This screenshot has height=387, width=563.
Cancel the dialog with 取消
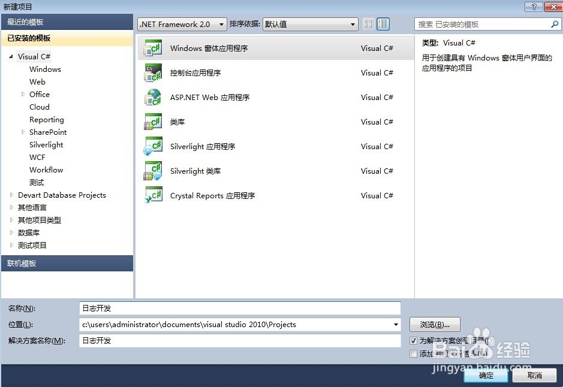535,376
